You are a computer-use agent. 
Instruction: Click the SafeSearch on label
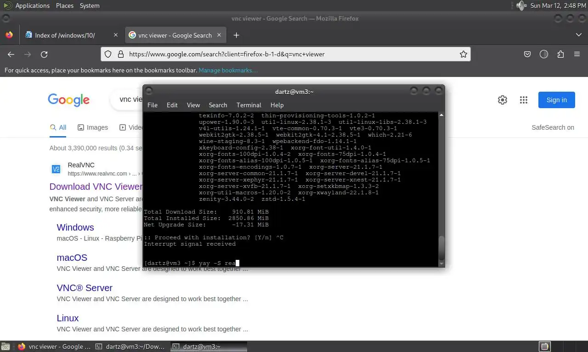pos(553,127)
